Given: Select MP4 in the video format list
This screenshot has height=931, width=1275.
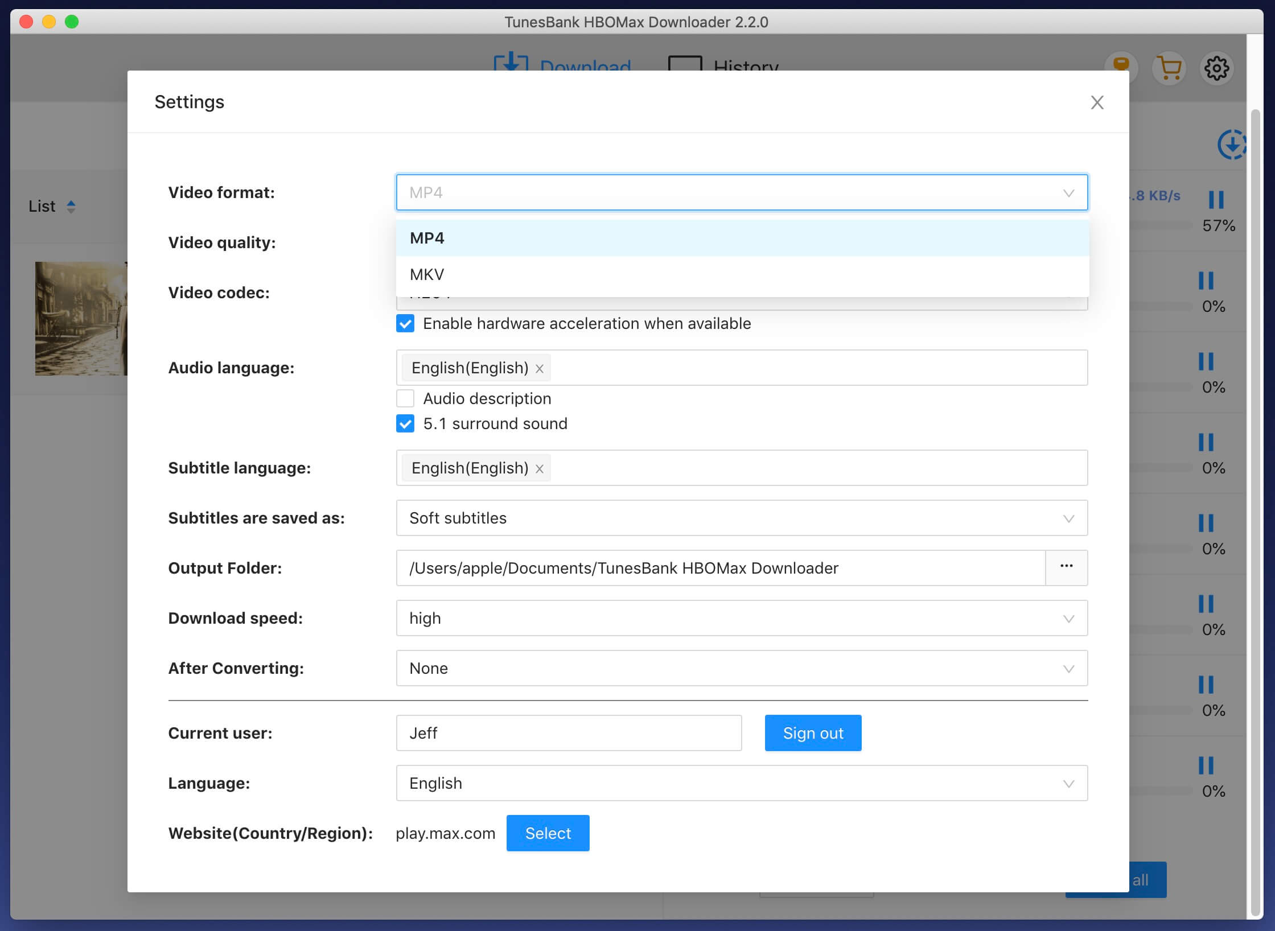Looking at the screenshot, I should [x=742, y=238].
